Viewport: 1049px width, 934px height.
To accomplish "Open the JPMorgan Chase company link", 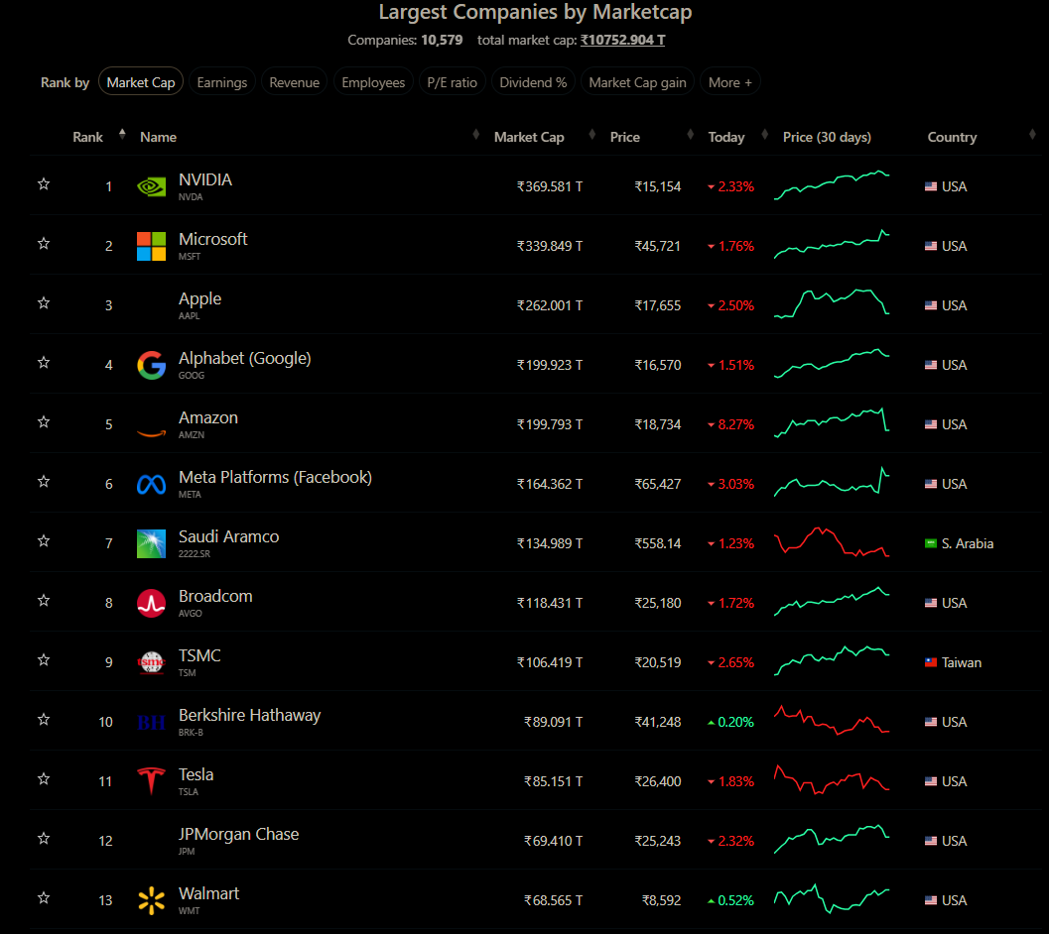I will pyautogui.click(x=238, y=835).
